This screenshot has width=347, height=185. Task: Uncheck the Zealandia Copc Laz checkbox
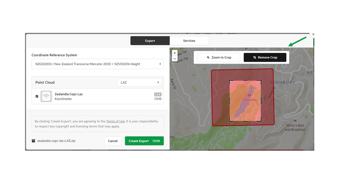(x=37, y=96)
